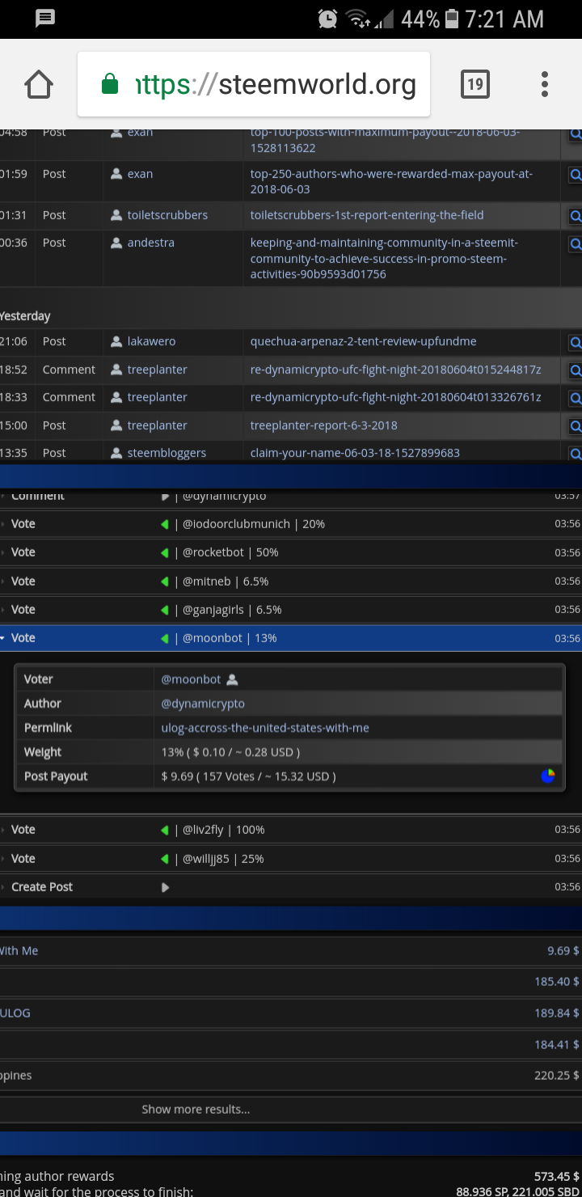Open treeplanter-report-6-3-2018 link

(x=323, y=425)
